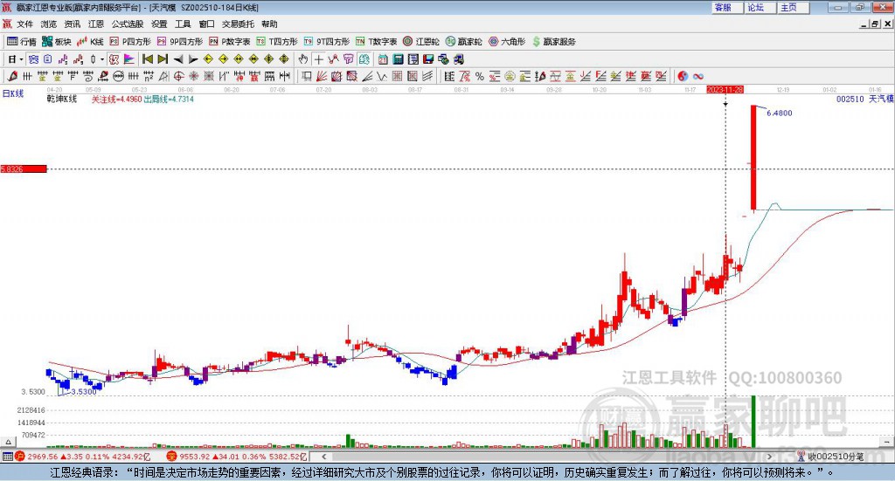Click the black right arrow icon
This screenshot has width=895, height=481.
click(193, 59)
